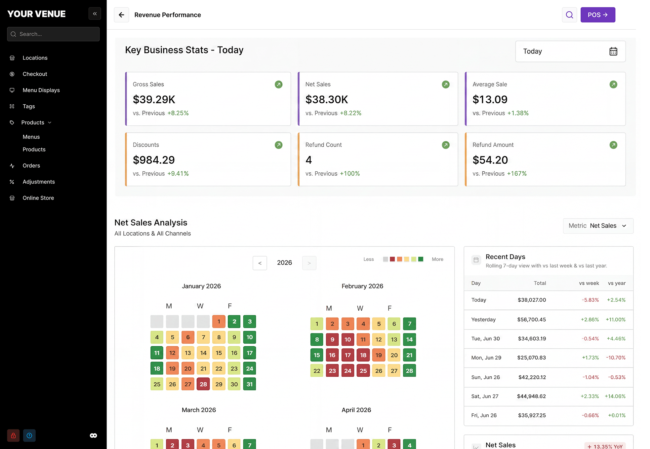Click the Products tag icon
650x449 pixels.
[12, 122]
